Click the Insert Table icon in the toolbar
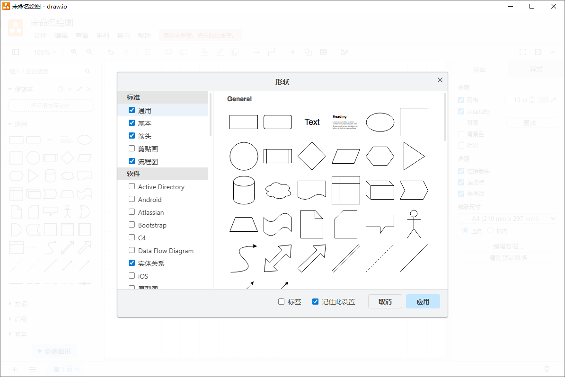 click(323, 52)
